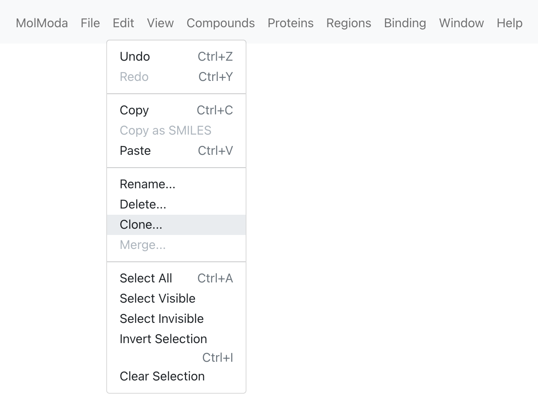538x403 pixels.
Task: Choose Select Invisible option
Action: click(176, 319)
